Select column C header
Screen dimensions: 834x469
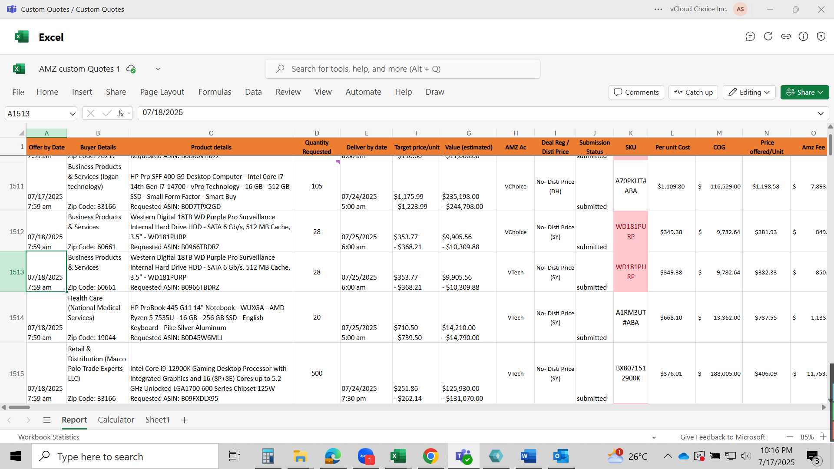[211, 133]
